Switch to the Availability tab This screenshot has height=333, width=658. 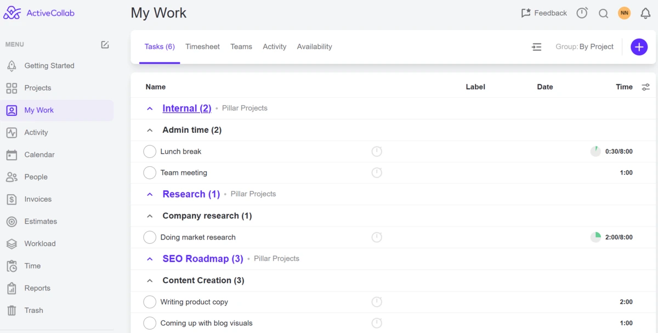pos(315,47)
